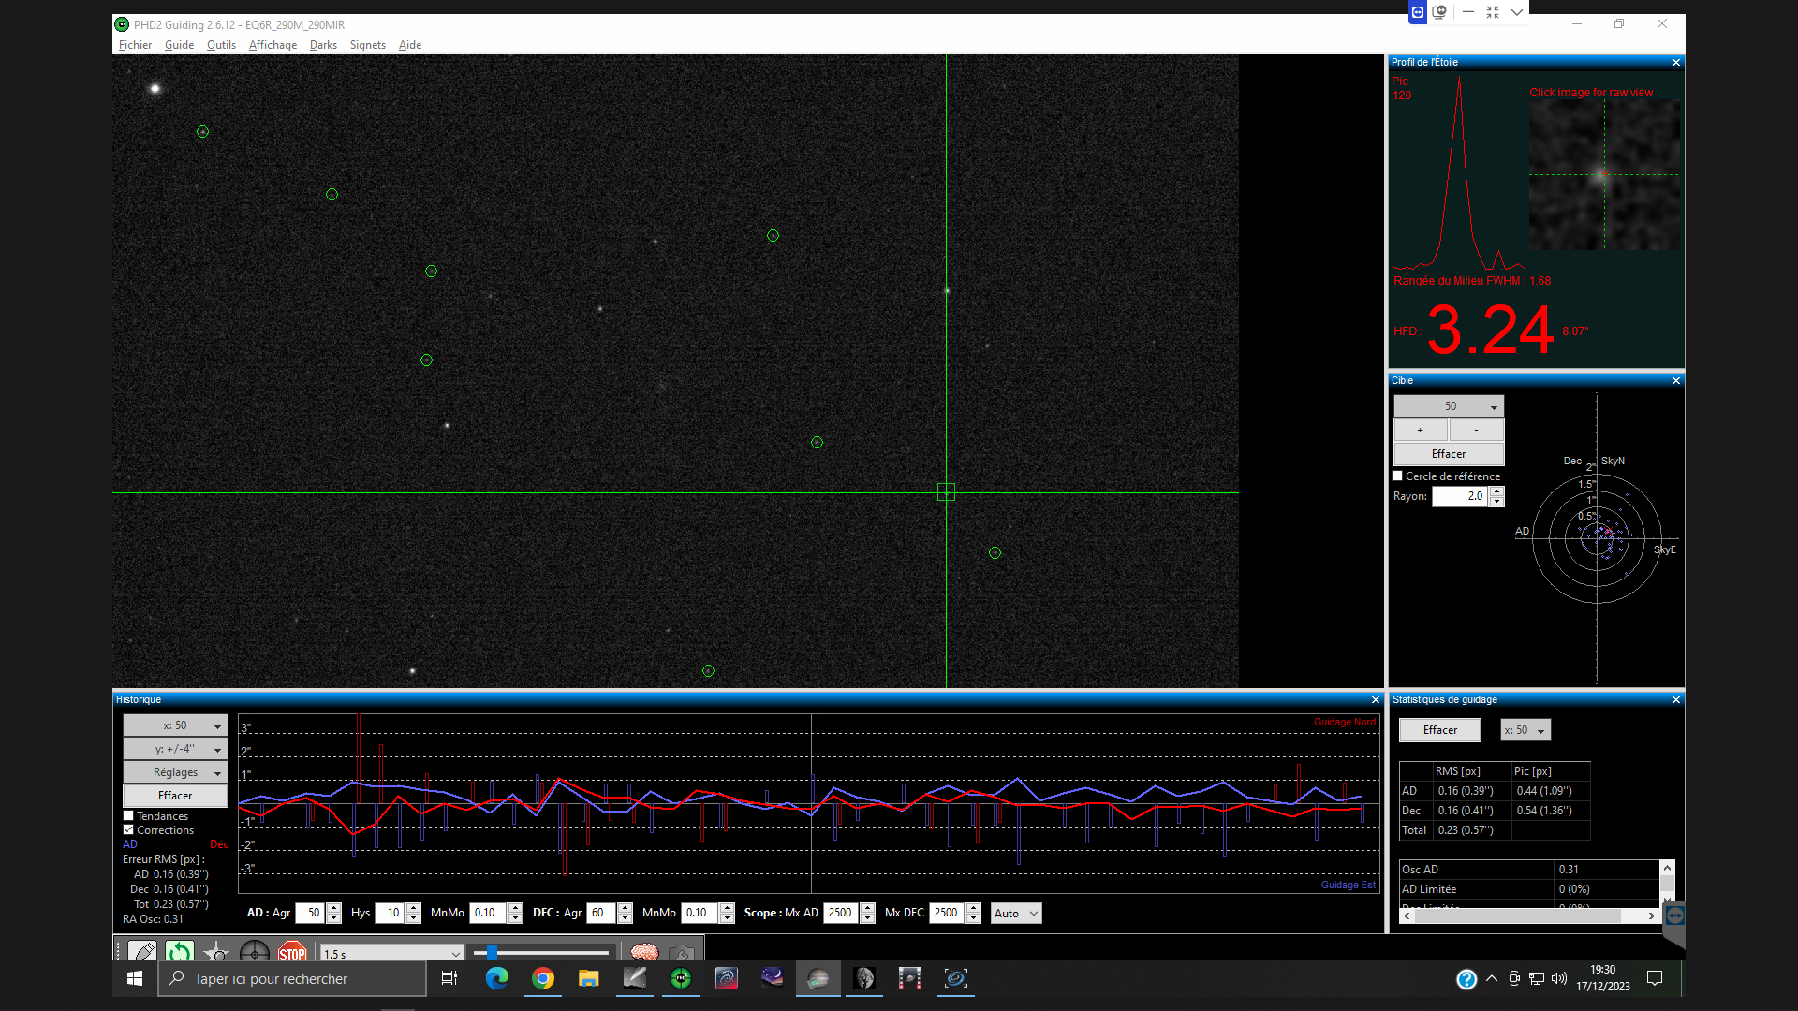Open the spiral galaxy app icon in taskbar

pyautogui.click(x=727, y=978)
